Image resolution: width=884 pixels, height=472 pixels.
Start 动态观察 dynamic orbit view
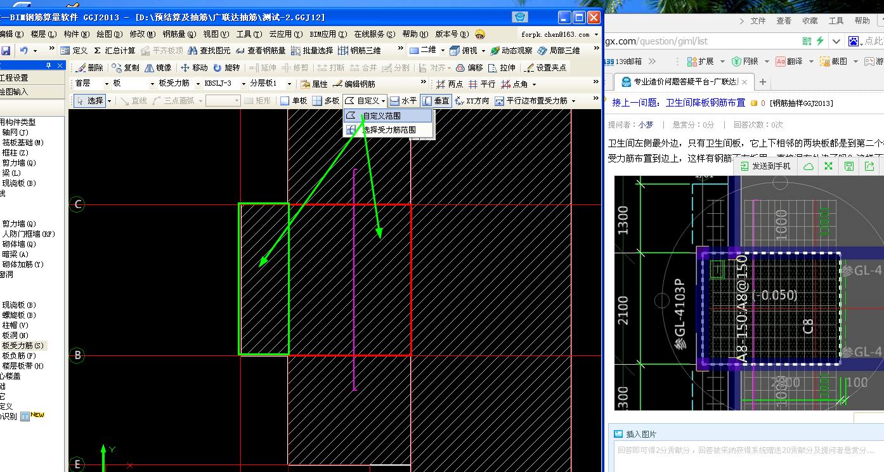point(511,50)
